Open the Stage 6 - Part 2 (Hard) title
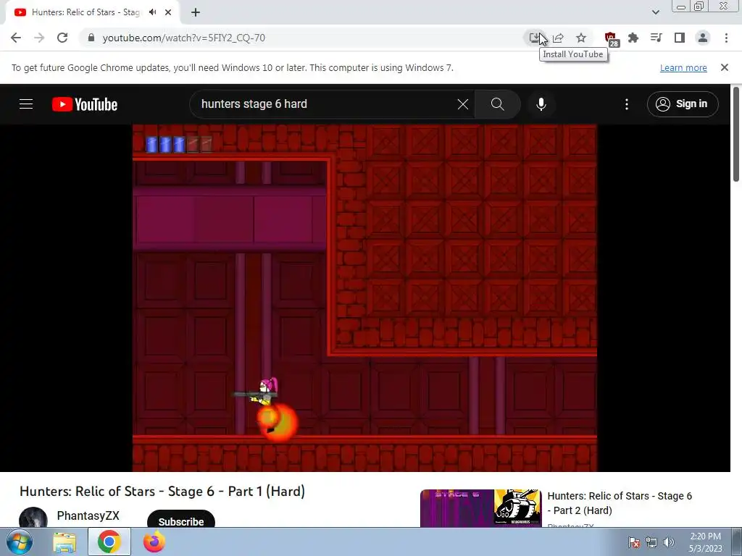The height and width of the screenshot is (556, 742). click(x=620, y=503)
